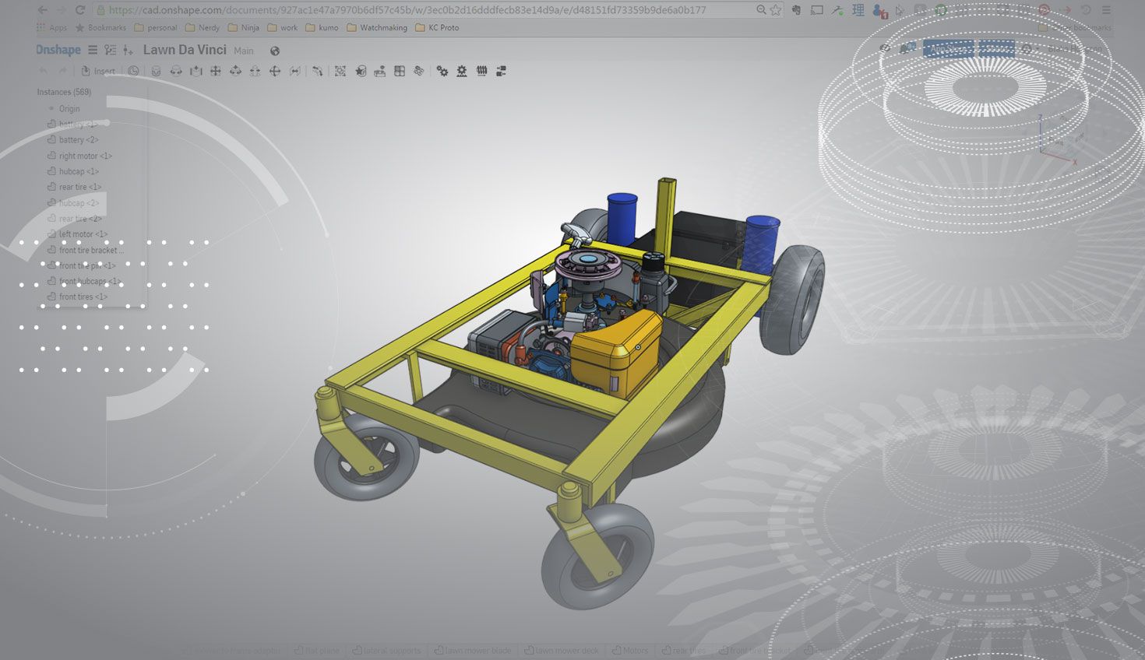Activate the Ball mate tool

coord(275,71)
